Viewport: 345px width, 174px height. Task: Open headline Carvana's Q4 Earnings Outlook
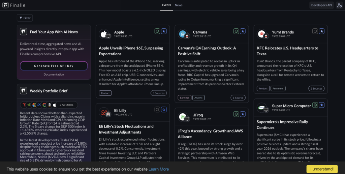(x=207, y=51)
